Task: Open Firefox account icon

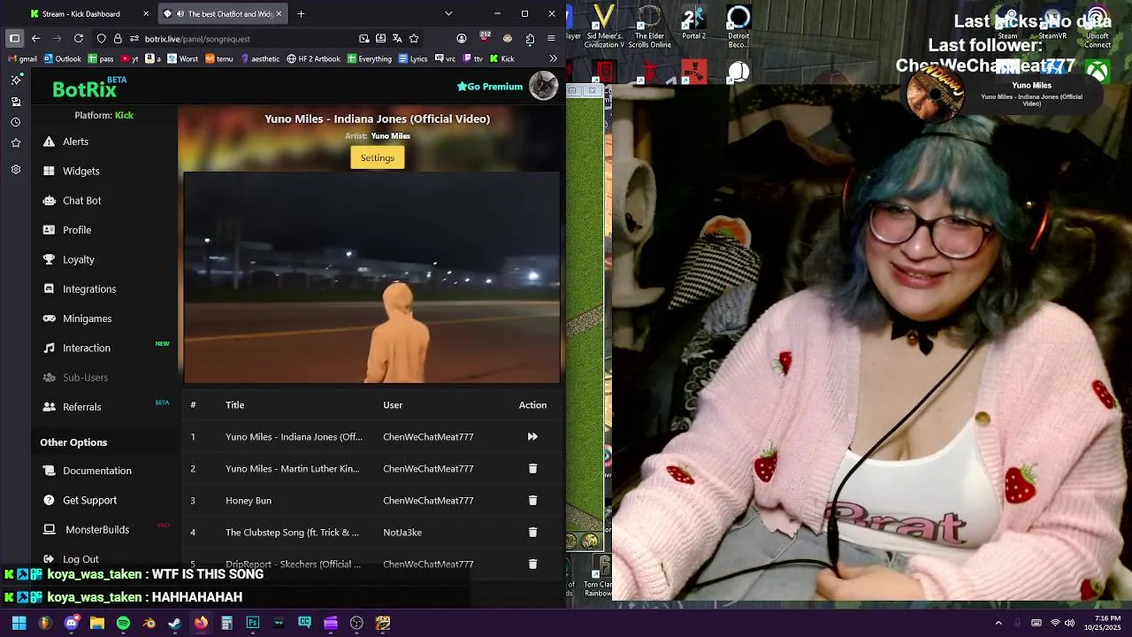Action: pos(461,38)
